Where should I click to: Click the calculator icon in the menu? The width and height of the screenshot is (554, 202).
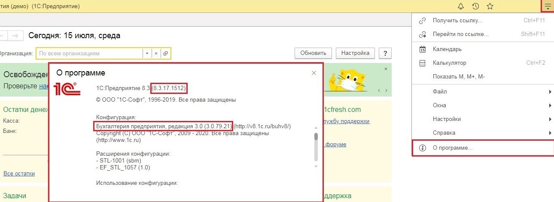click(422, 63)
